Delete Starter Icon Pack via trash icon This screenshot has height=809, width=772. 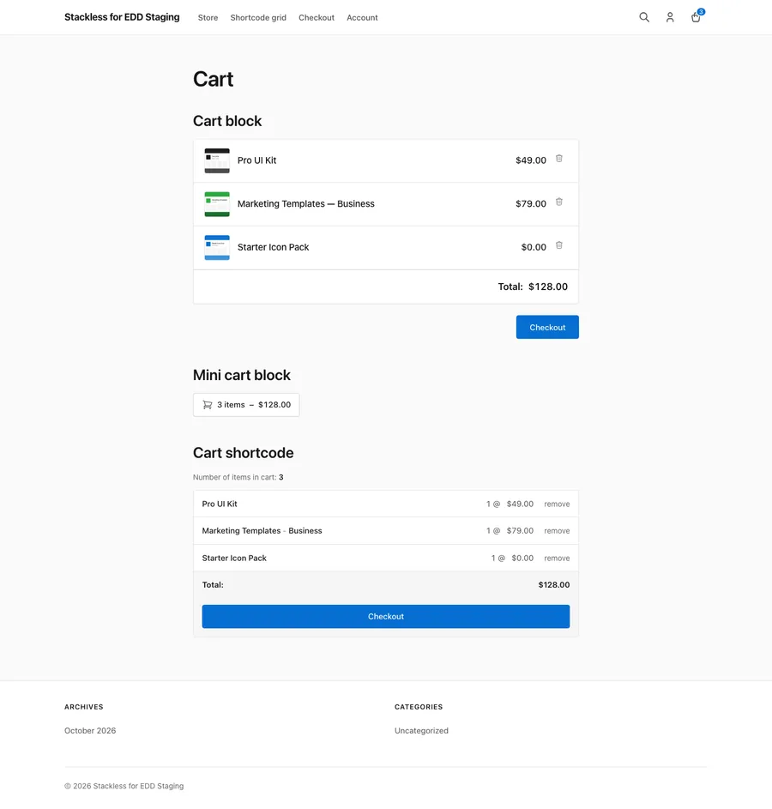coord(559,245)
